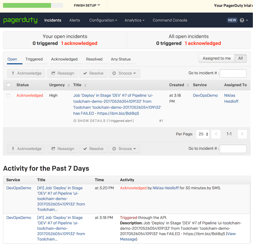Focus top Go to incident field
The height and width of the screenshot is (245, 253).
click(x=233, y=73)
